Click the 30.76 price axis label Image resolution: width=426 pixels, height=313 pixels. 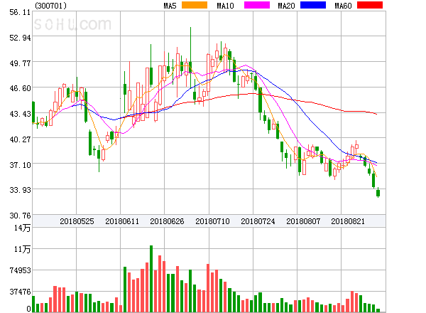point(20,216)
